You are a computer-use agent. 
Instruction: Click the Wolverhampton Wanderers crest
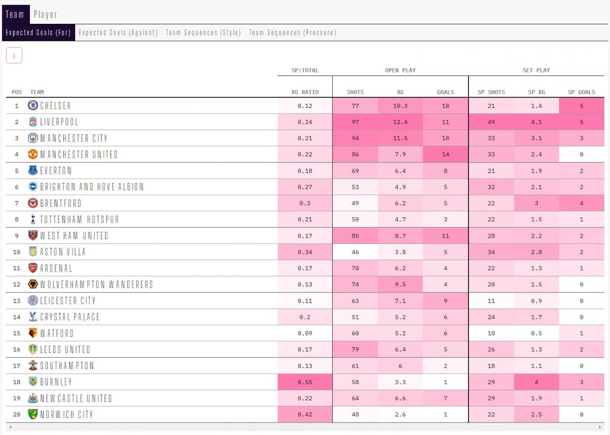coord(32,284)
